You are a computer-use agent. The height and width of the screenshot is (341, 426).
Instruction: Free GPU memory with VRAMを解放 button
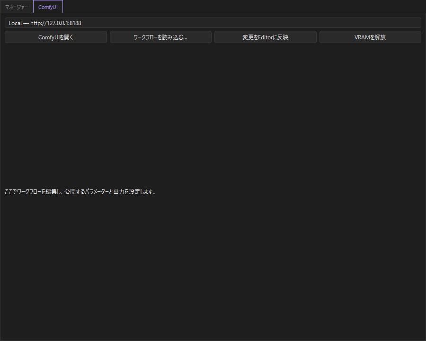pyautogui.click(x=370, y=37)
